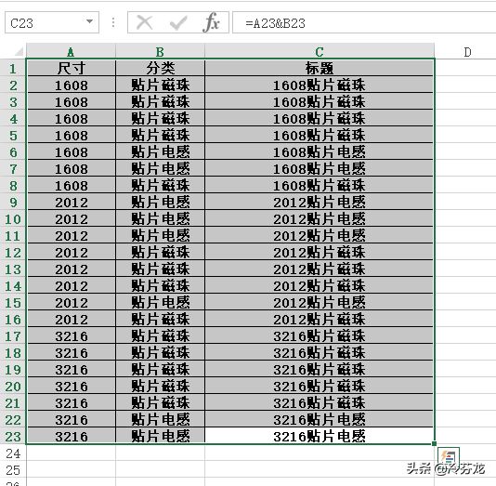The image size is (496, 486).
Task: Select row 1 header
Action: (x=13, y=69)
